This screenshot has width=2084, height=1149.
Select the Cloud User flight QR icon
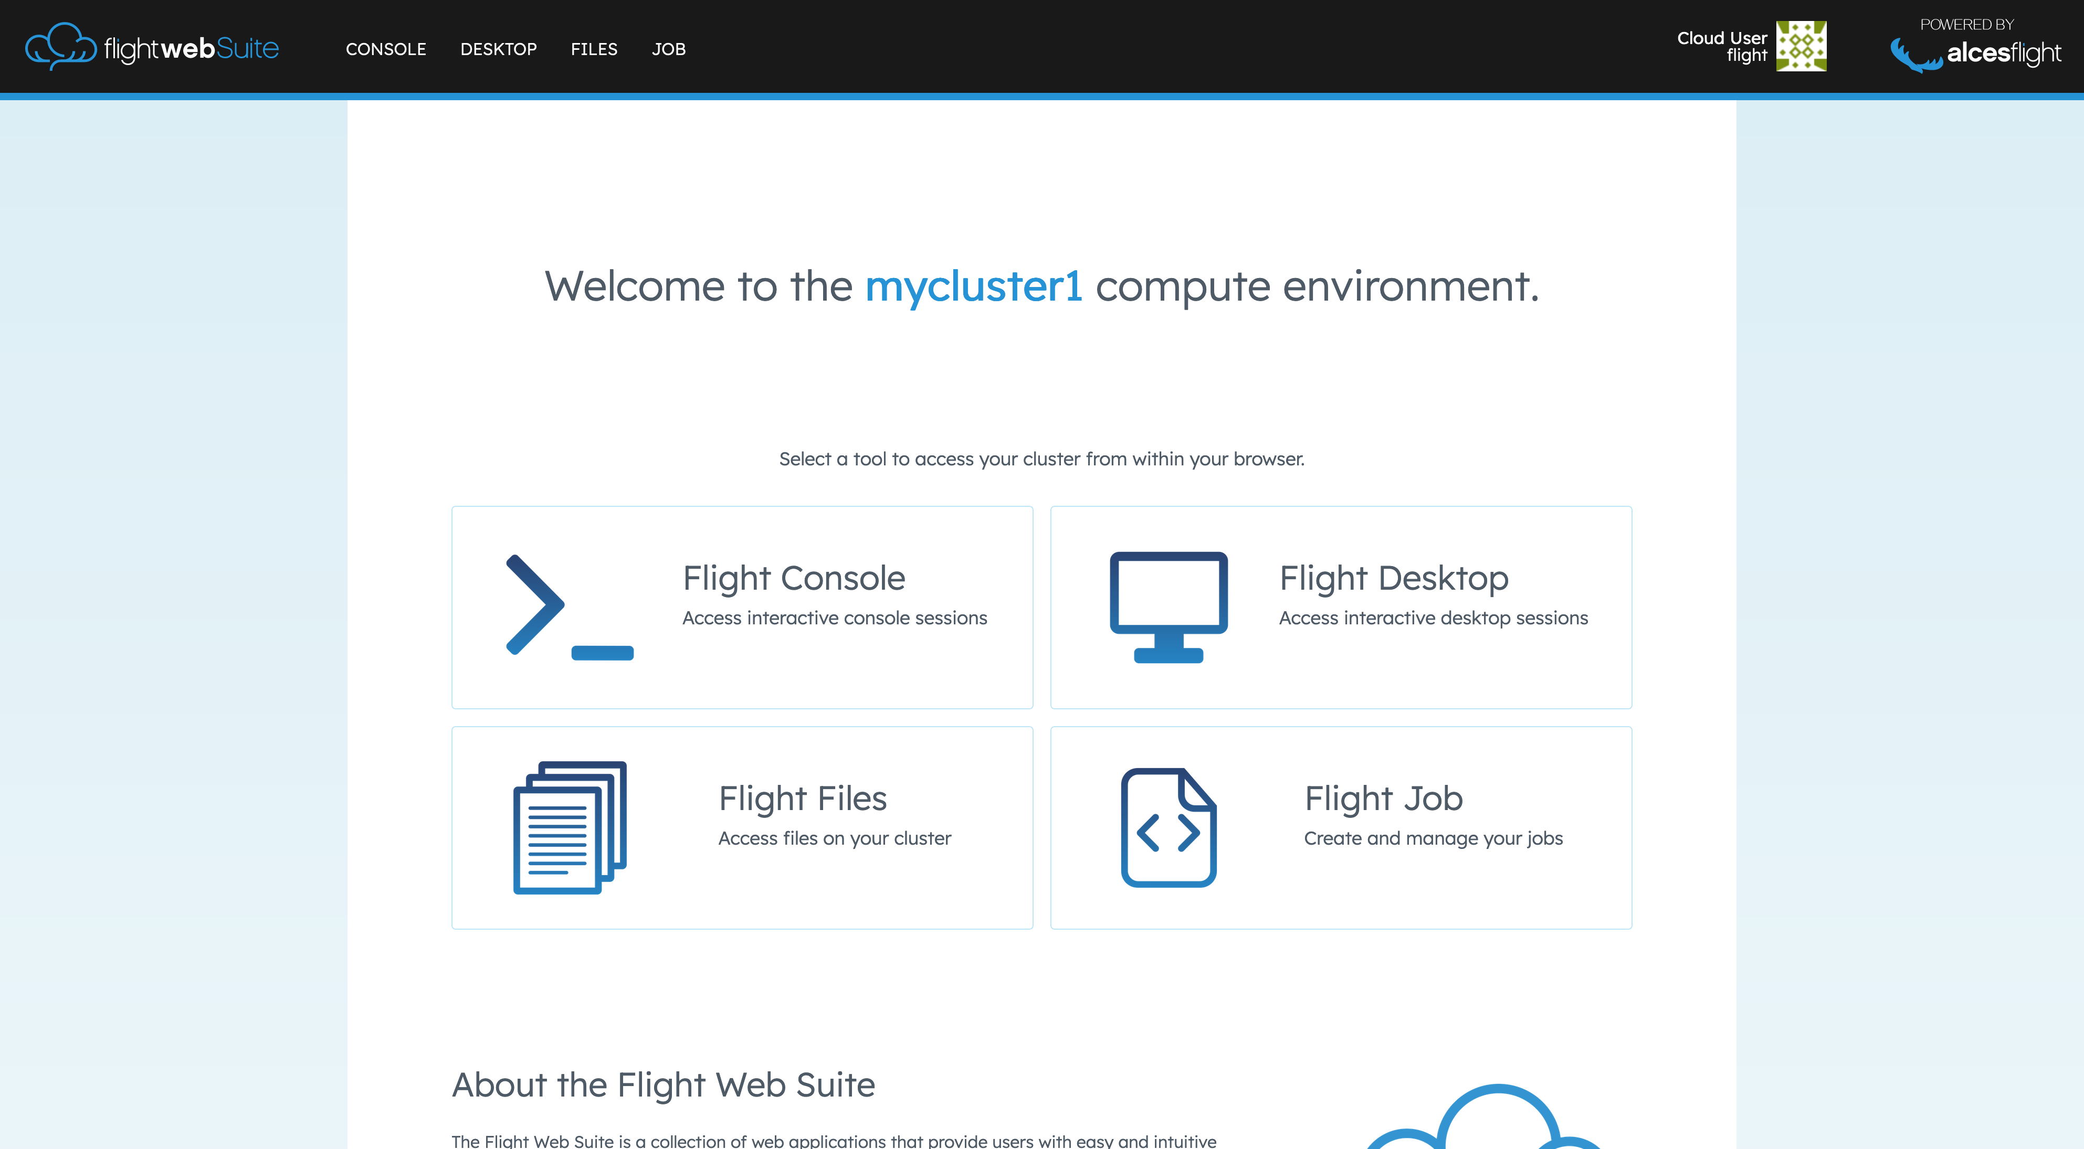click(x=1801, y=46)
